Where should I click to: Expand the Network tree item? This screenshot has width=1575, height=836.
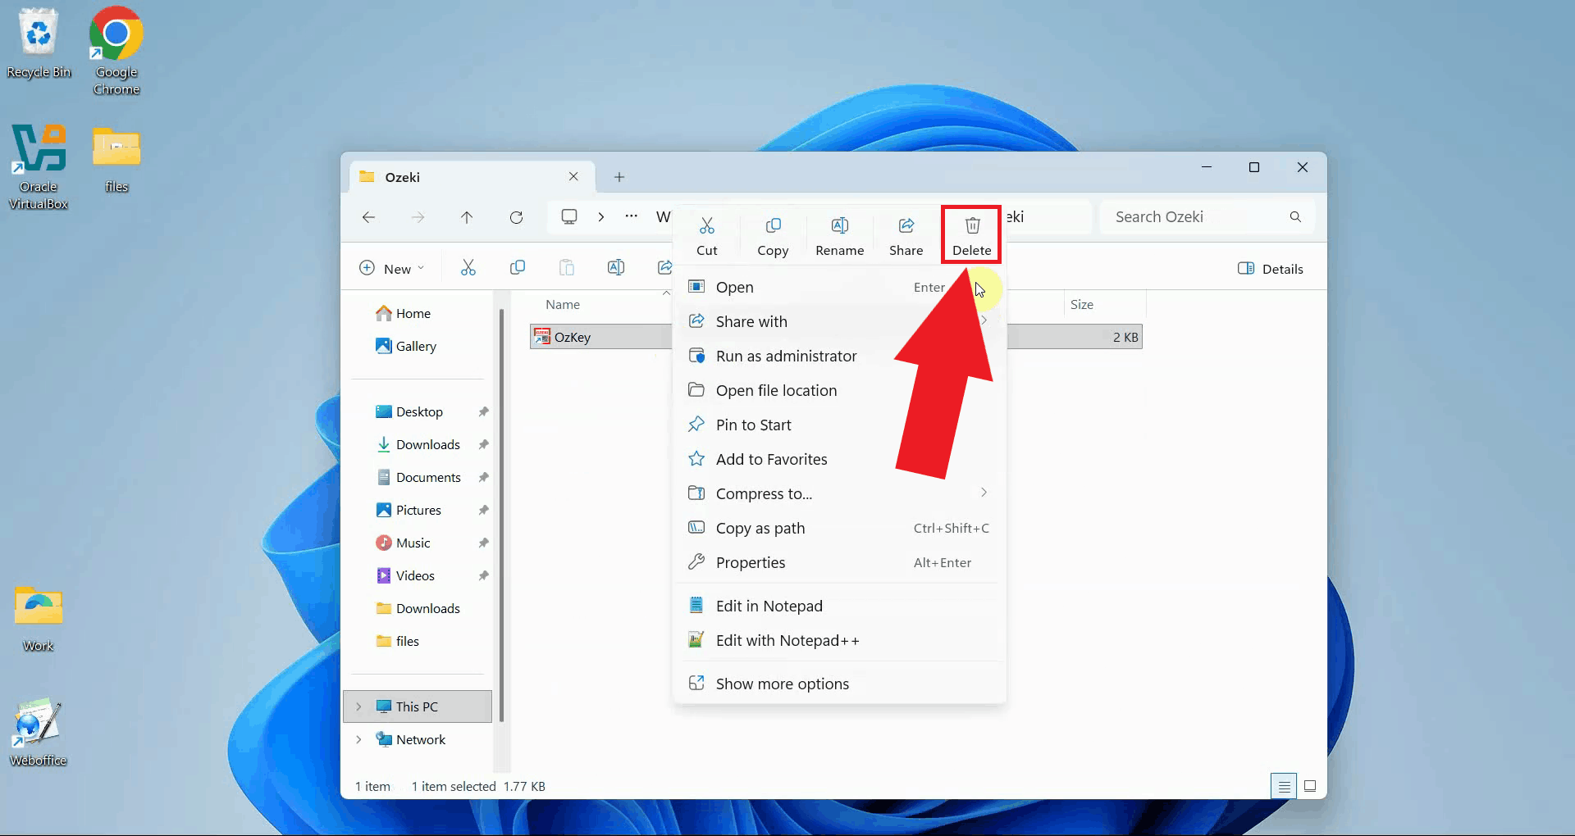pyautogui.click(x=358, y=738)
